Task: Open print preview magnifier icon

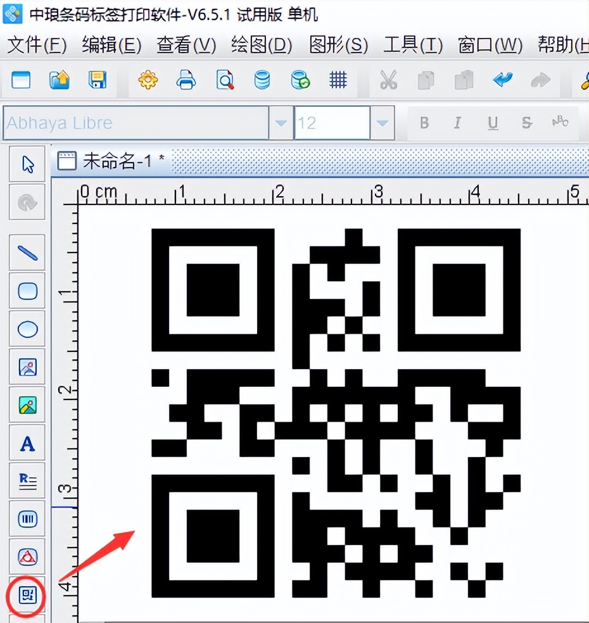Action: click(x=225, y=80)
